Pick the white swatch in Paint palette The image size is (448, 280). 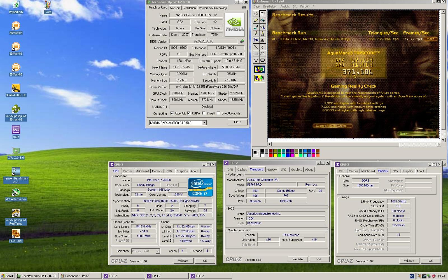(262, 155)
